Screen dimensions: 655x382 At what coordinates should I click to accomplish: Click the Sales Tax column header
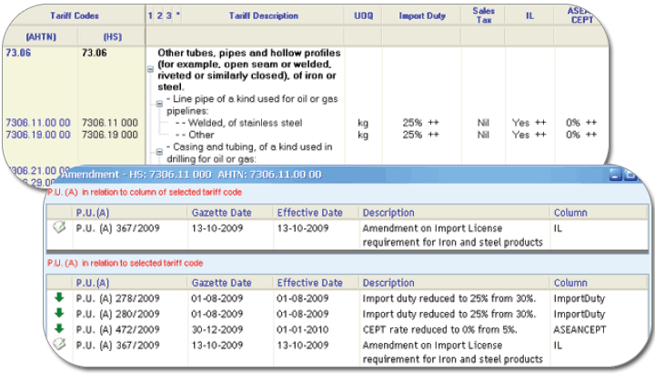[484, 15]
